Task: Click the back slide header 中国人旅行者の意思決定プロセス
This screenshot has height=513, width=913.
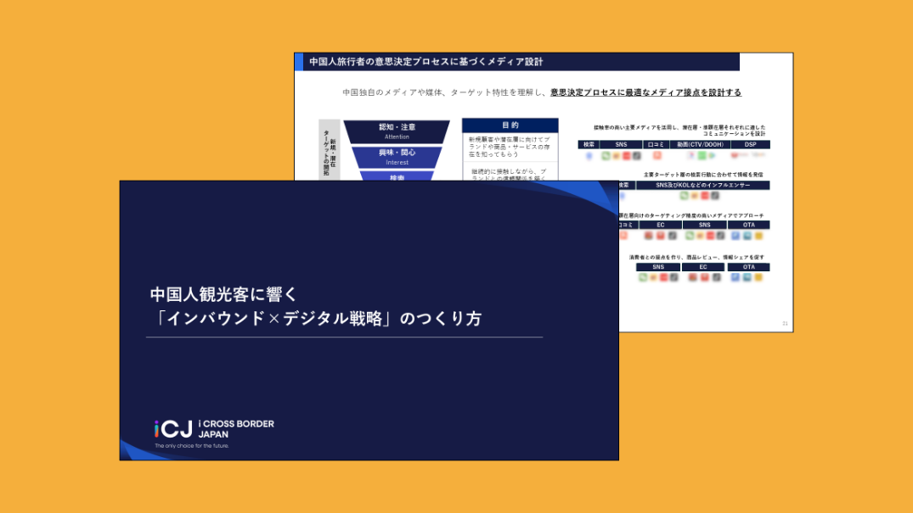Action: coord(425,62)
